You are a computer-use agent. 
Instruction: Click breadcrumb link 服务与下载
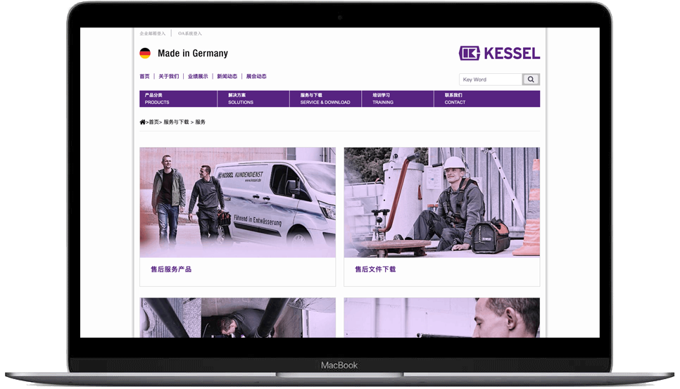176,122
